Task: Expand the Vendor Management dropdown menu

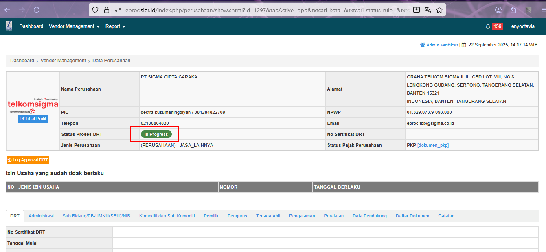Action: click(74, 26)
